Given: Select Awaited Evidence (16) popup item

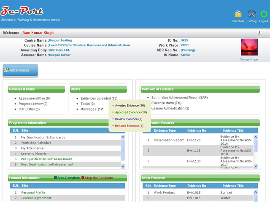Looking at the screenshot, I should pyautogui.click(x=130, y=106).
